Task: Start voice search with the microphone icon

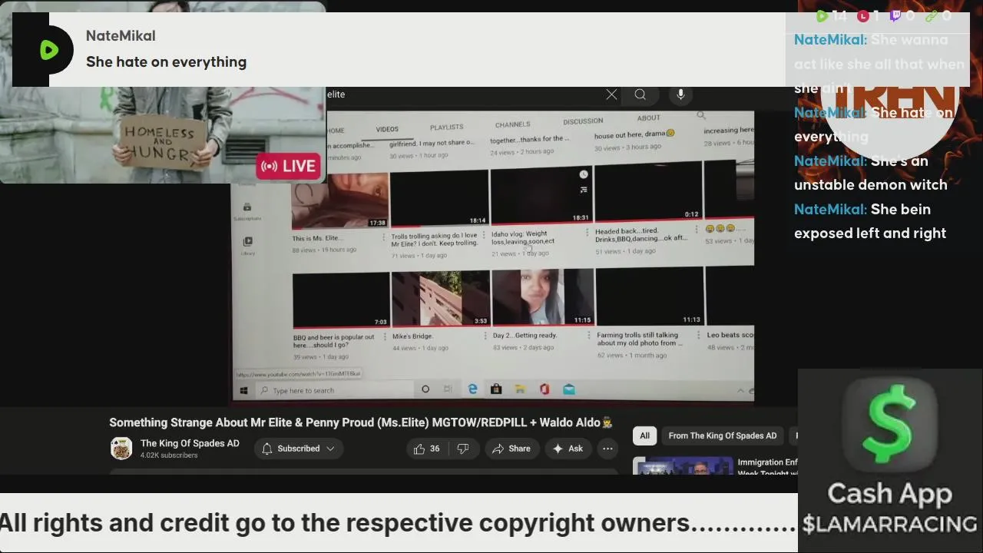Action: 680,94
